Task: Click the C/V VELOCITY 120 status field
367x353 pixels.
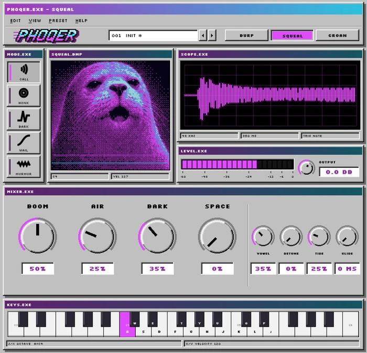Action: click(272, 344)
